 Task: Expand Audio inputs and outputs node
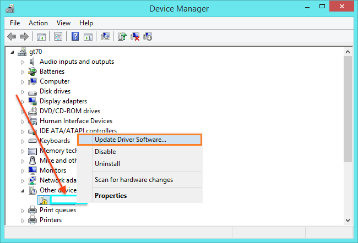pyautogui.click(x=23, y=62)
